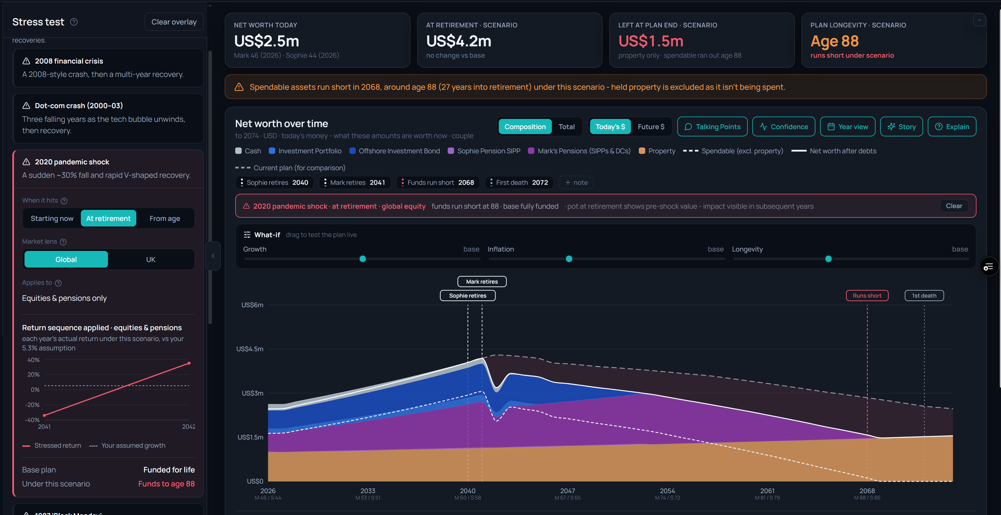Select Starting now timing option

pos(52,218)
